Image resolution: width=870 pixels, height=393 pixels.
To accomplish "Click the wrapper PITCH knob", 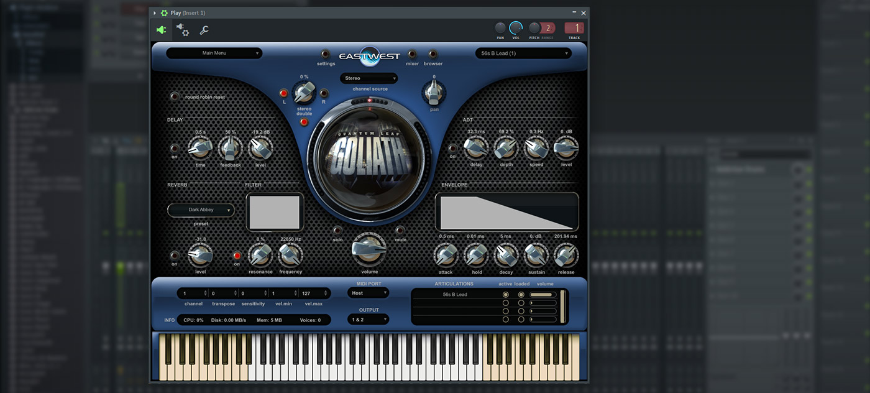I will pyautogui.click(x=534, y=28).
